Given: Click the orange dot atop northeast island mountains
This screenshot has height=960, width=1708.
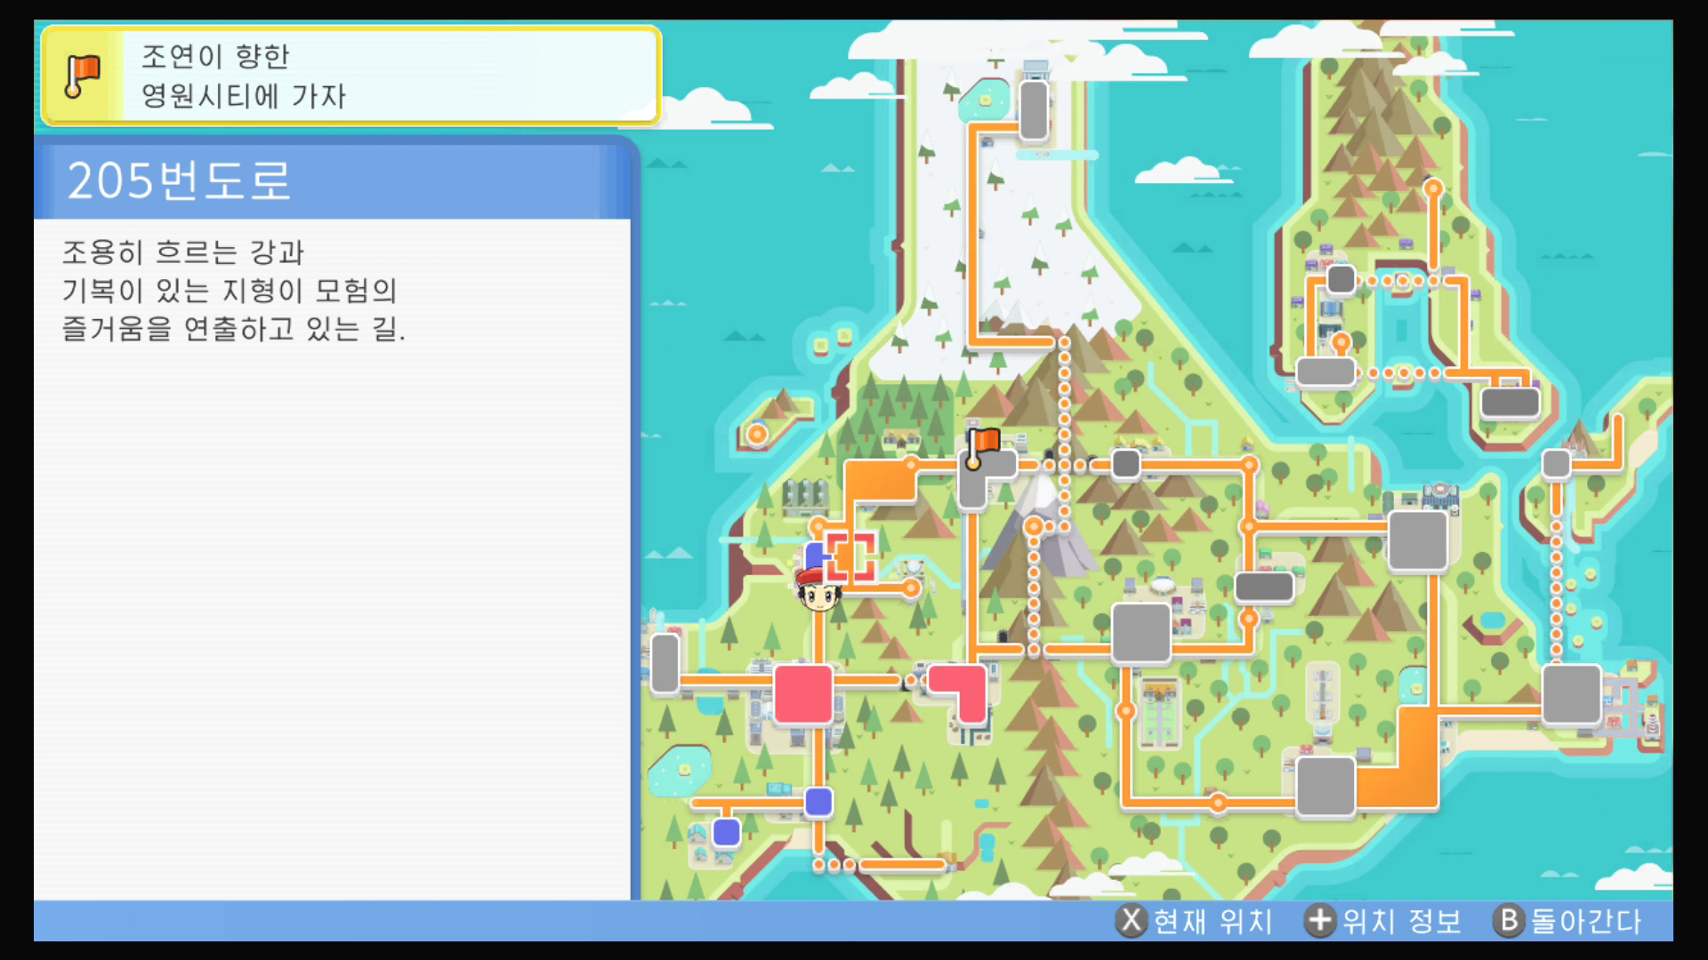Looking at the screenshot, I should point(1432,188).
